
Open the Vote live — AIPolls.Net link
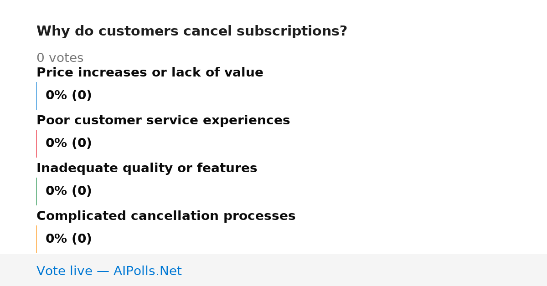pyautogui.click(x=109, y=271)
